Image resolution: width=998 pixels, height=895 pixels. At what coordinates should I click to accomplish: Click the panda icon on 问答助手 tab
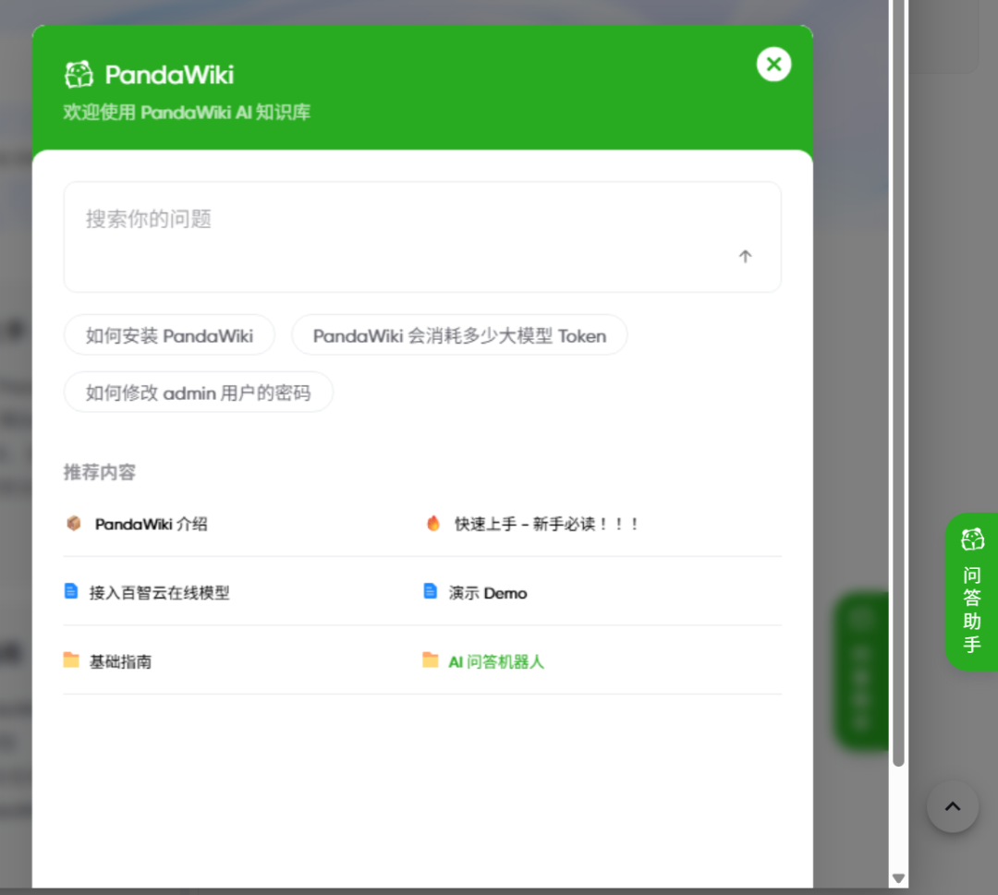[972, 538]
